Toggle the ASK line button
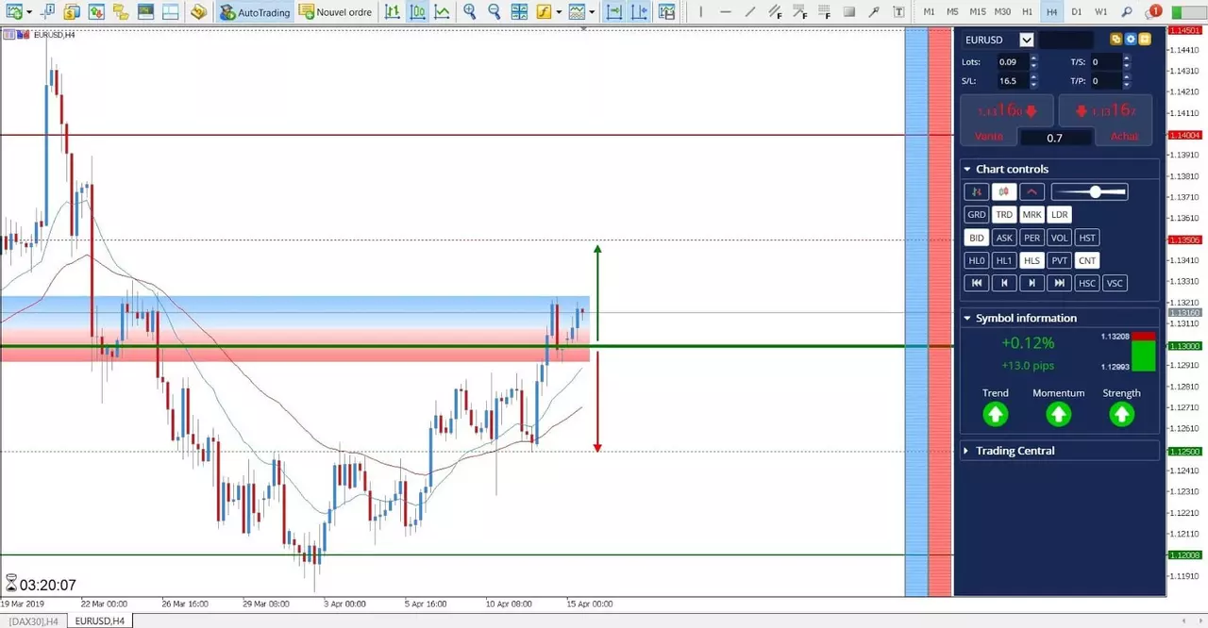Viewport: 1208px width, 628px height. (x=1004, y=238)
